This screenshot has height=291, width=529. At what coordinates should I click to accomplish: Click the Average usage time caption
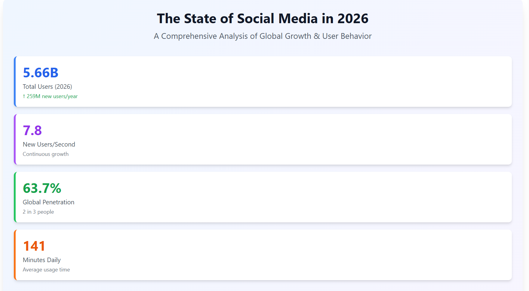coord(46,270)
